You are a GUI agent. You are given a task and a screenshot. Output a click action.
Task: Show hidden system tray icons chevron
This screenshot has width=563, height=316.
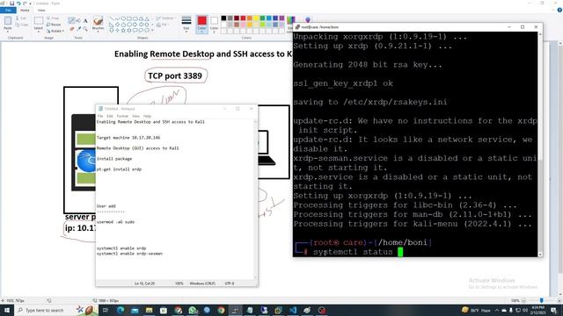[x=497, y=310]
